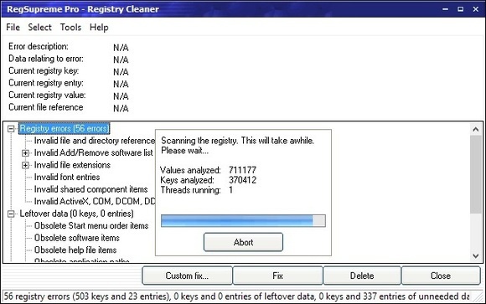Select Obsolete Start menu order items
486x304 pixels.
91,225
